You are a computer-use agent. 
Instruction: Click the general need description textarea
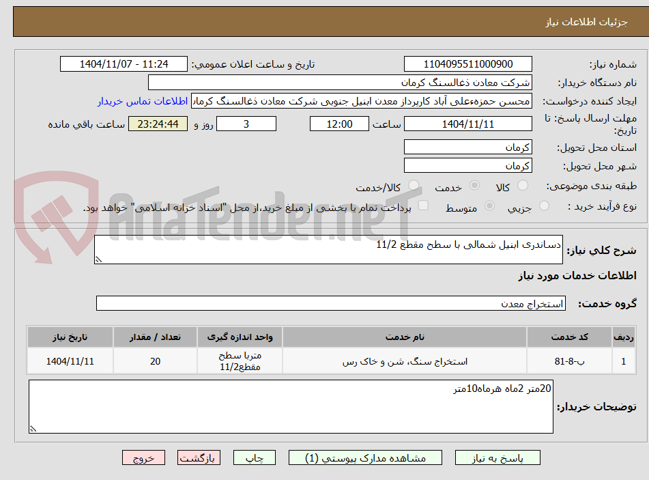(328, 249)
